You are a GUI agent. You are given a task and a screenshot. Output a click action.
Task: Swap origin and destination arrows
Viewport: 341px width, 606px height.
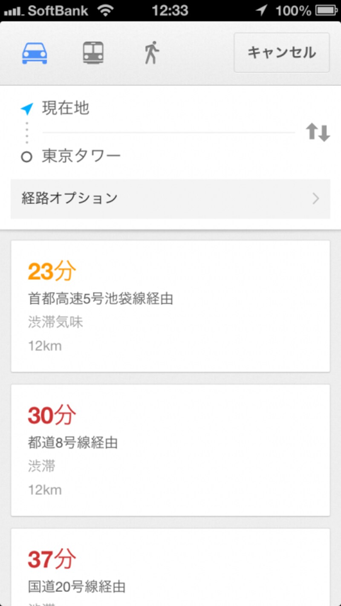[x=318, y=133]
